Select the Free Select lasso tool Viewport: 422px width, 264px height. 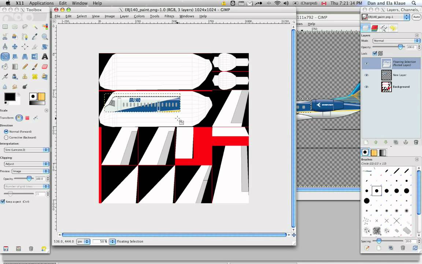click(x=25, y=27)
